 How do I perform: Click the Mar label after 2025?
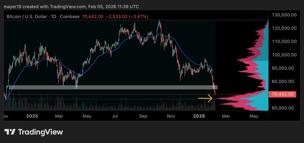tap(59, 116)
